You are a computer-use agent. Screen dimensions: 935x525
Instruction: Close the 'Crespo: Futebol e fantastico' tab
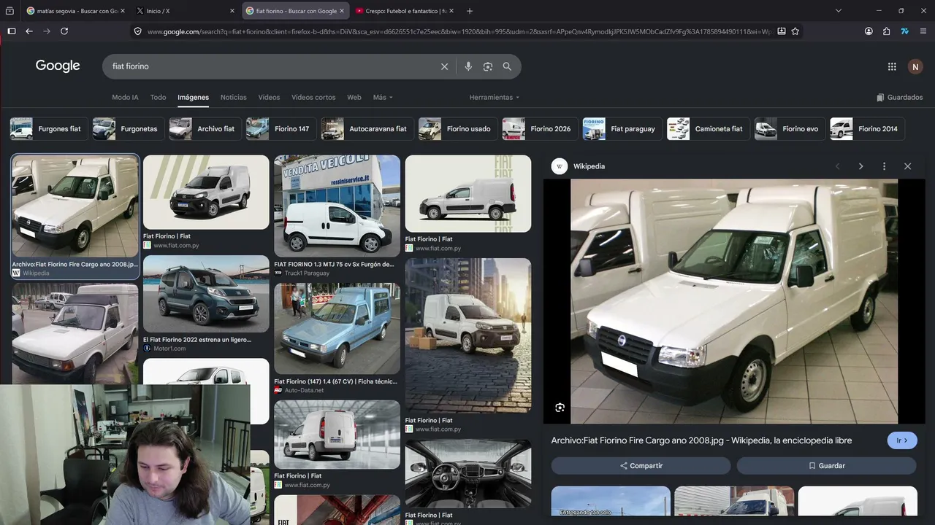451,11
